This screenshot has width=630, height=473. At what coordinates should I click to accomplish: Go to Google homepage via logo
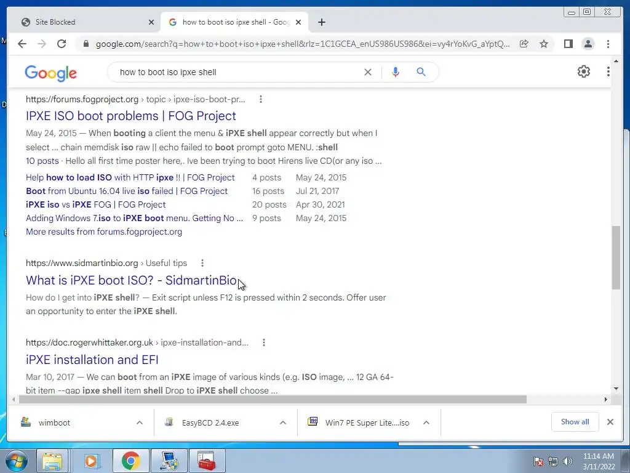pyautogui.click(x=50, y=73)
